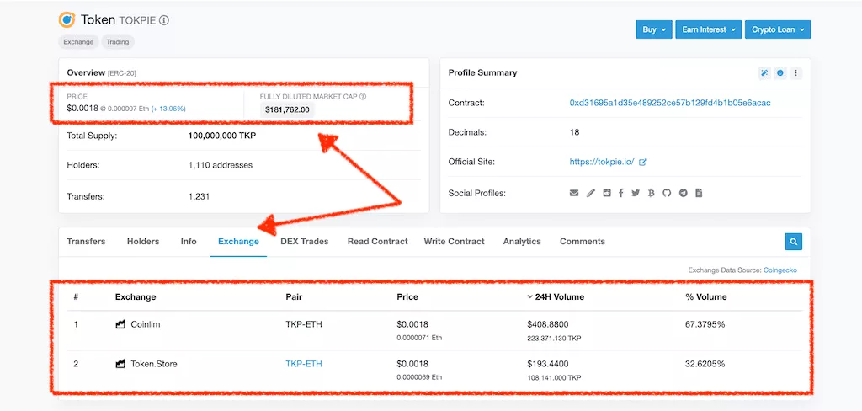This screenshot has width=862, height=411.
Task: Open the whitepaper document icon
Action: (x=699, y=193)
